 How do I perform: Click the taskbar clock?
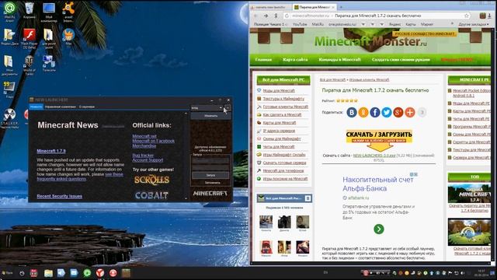(x=481, y=273)
